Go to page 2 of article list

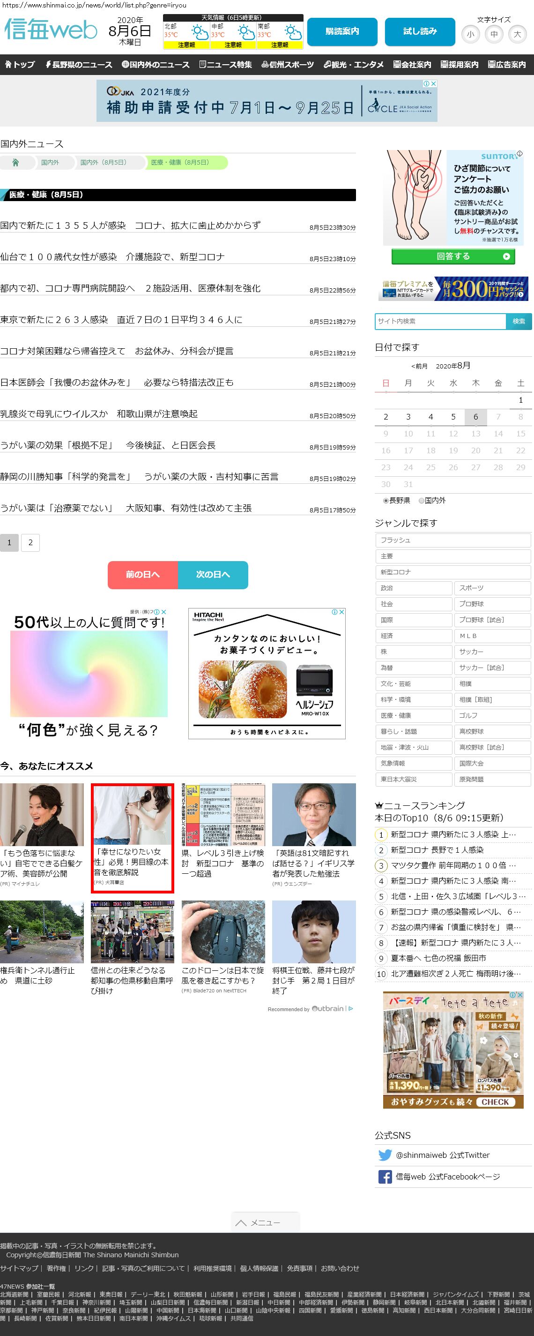30,542
